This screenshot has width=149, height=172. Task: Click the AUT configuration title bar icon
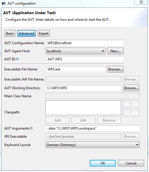[4, 3]
